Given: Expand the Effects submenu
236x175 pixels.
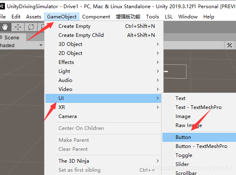Looking at the screenshot, I should click(103, 62).
